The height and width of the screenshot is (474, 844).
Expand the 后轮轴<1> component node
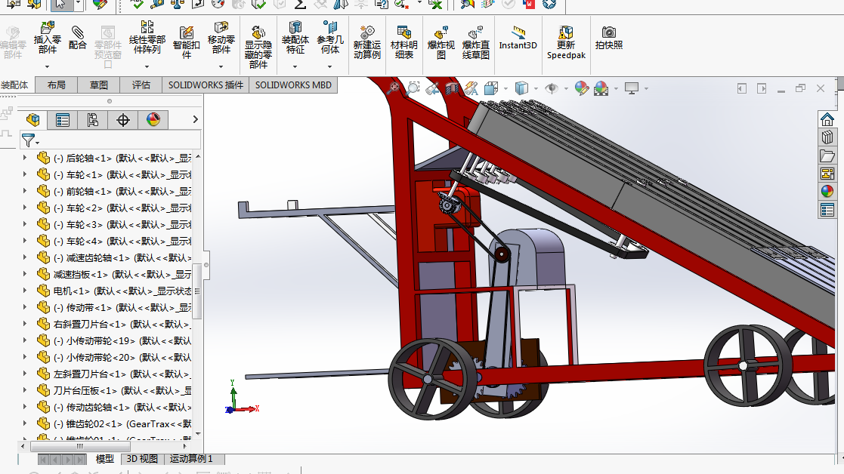[25, 158]
